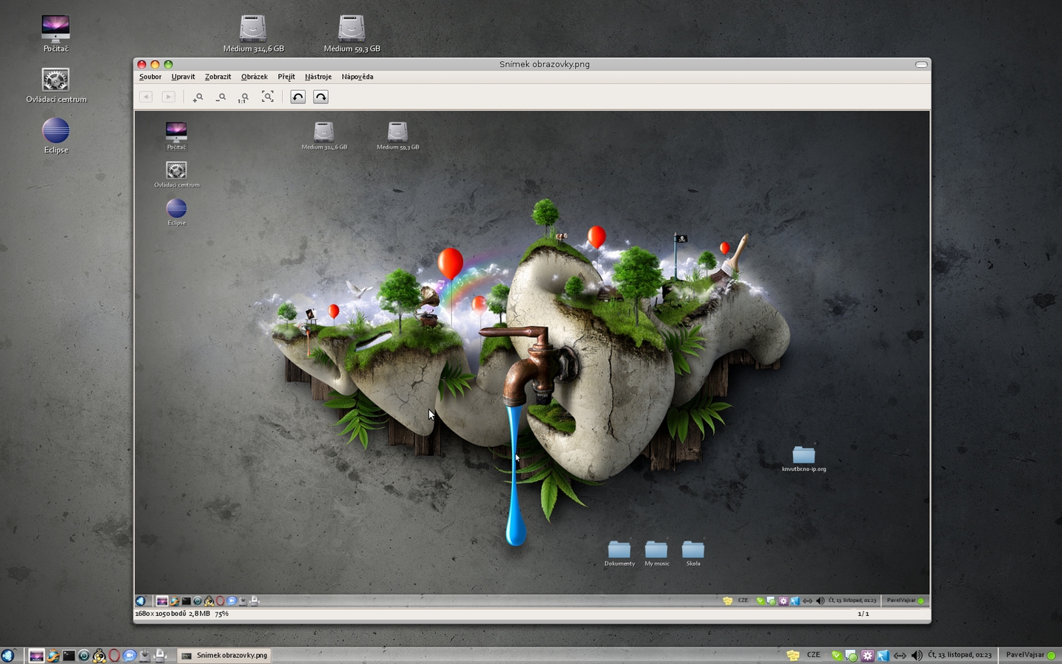Select the Médium 314,6 GB drive icon
The image size is (1062, 664).
pos(253,34)
